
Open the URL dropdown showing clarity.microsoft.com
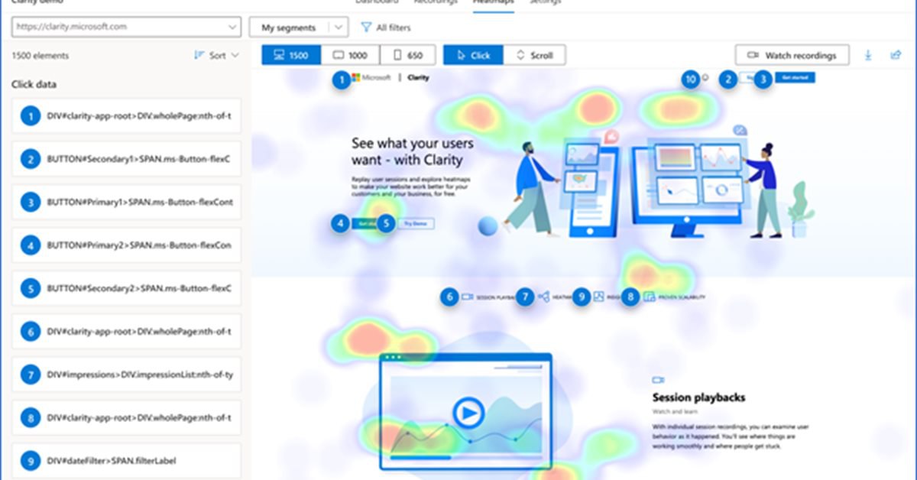127,27
